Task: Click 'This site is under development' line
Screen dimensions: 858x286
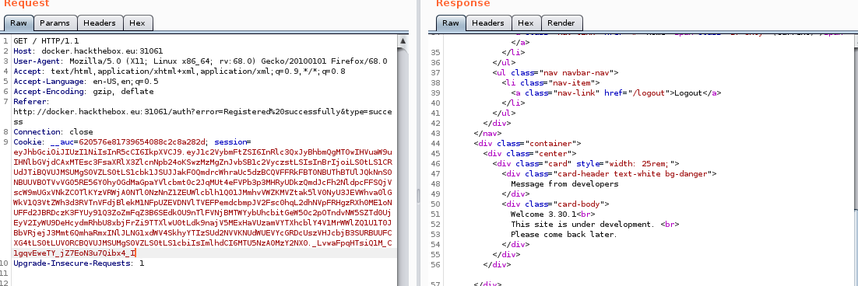Action: 595,225
